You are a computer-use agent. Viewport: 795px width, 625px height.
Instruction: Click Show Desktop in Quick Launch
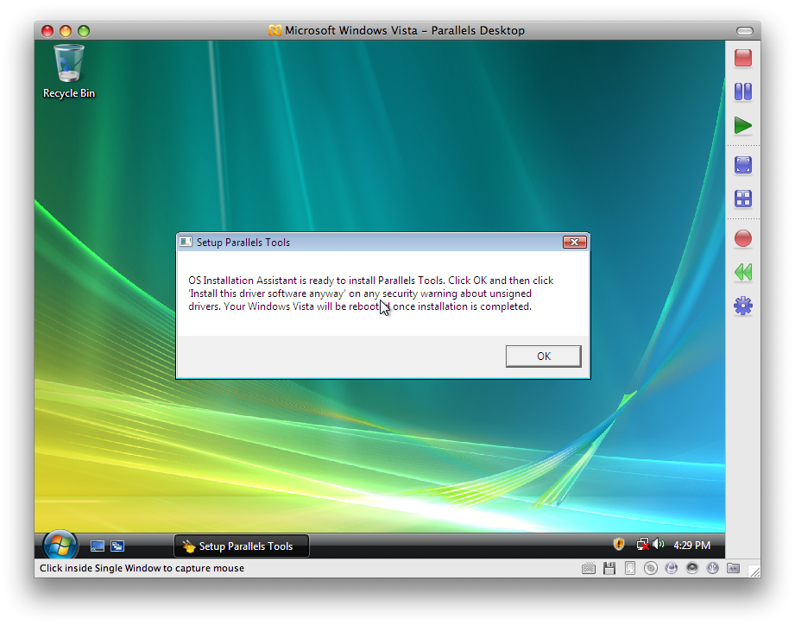pos(98,546)
